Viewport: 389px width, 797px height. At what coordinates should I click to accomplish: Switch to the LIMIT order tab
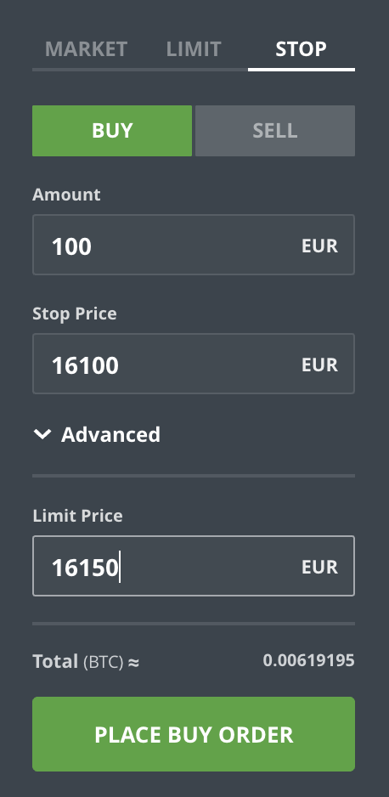(194, 49)
